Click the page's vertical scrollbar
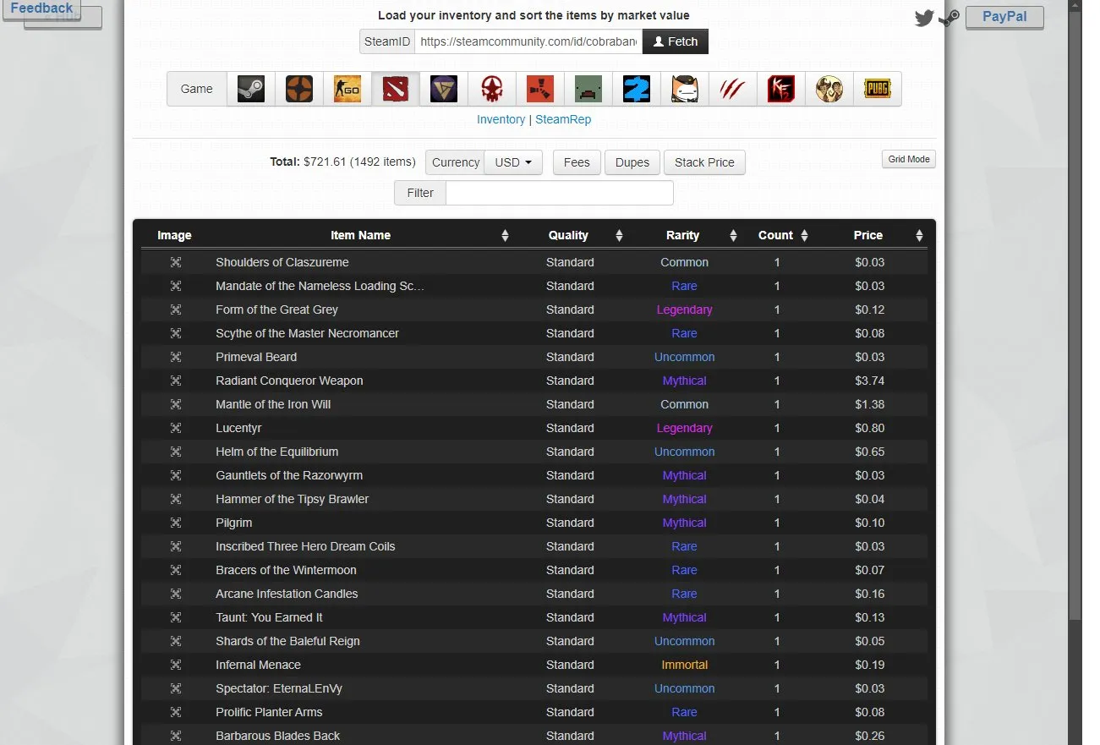Screen dimensions: 1100x745 (1075, 338)
